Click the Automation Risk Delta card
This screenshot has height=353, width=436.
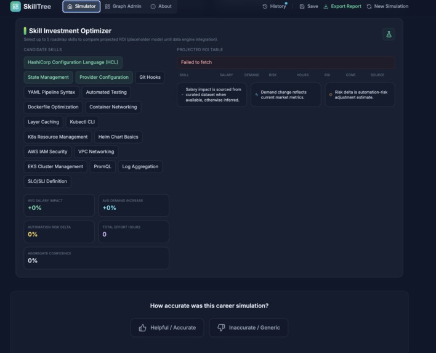point(59,232)
